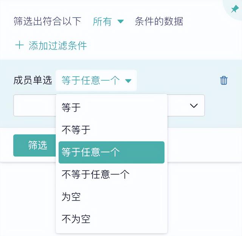Select 等于 from the operator list
This screenshot has width=242, height=236.
pyautogui.click(x=71, y=108)
